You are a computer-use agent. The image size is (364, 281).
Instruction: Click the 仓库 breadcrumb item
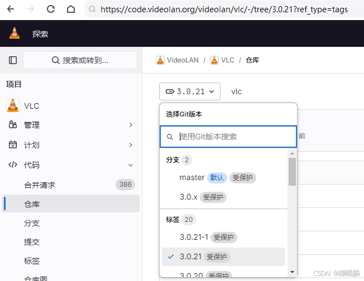click(252, 60)
